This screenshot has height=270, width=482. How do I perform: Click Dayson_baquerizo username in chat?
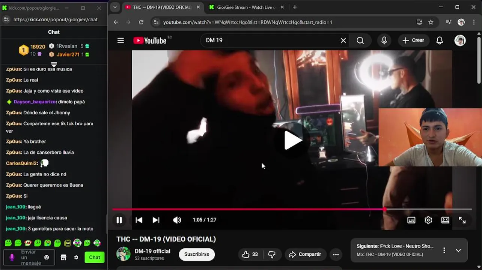coord(35,102)
